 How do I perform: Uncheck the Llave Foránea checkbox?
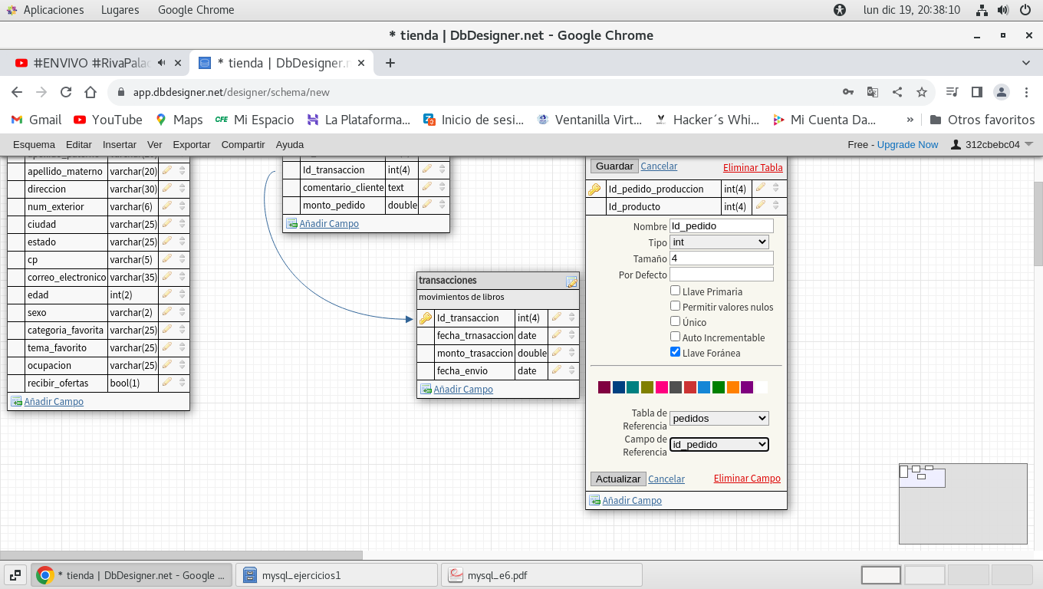675,352
